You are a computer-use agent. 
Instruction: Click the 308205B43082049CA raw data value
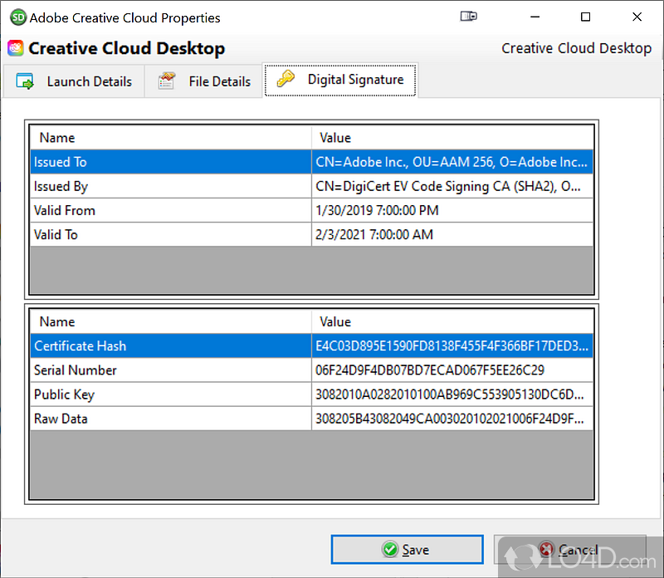click(452, 419)
